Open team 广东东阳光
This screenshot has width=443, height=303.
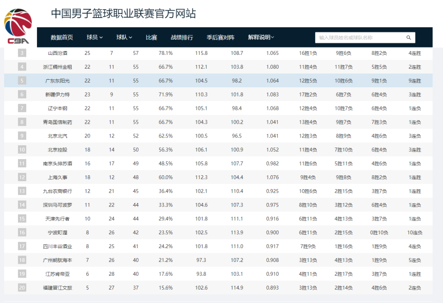tap(58, 81)
